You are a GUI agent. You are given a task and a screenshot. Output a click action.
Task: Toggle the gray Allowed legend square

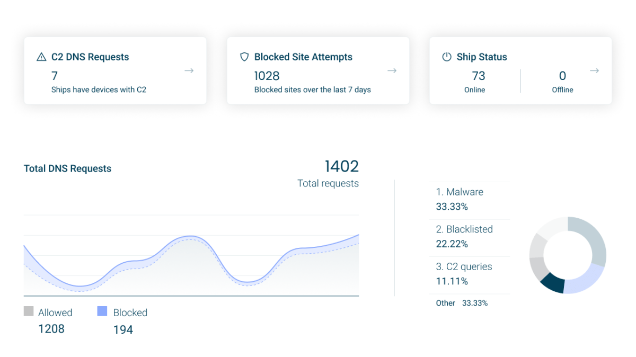[x=29, y=311]
